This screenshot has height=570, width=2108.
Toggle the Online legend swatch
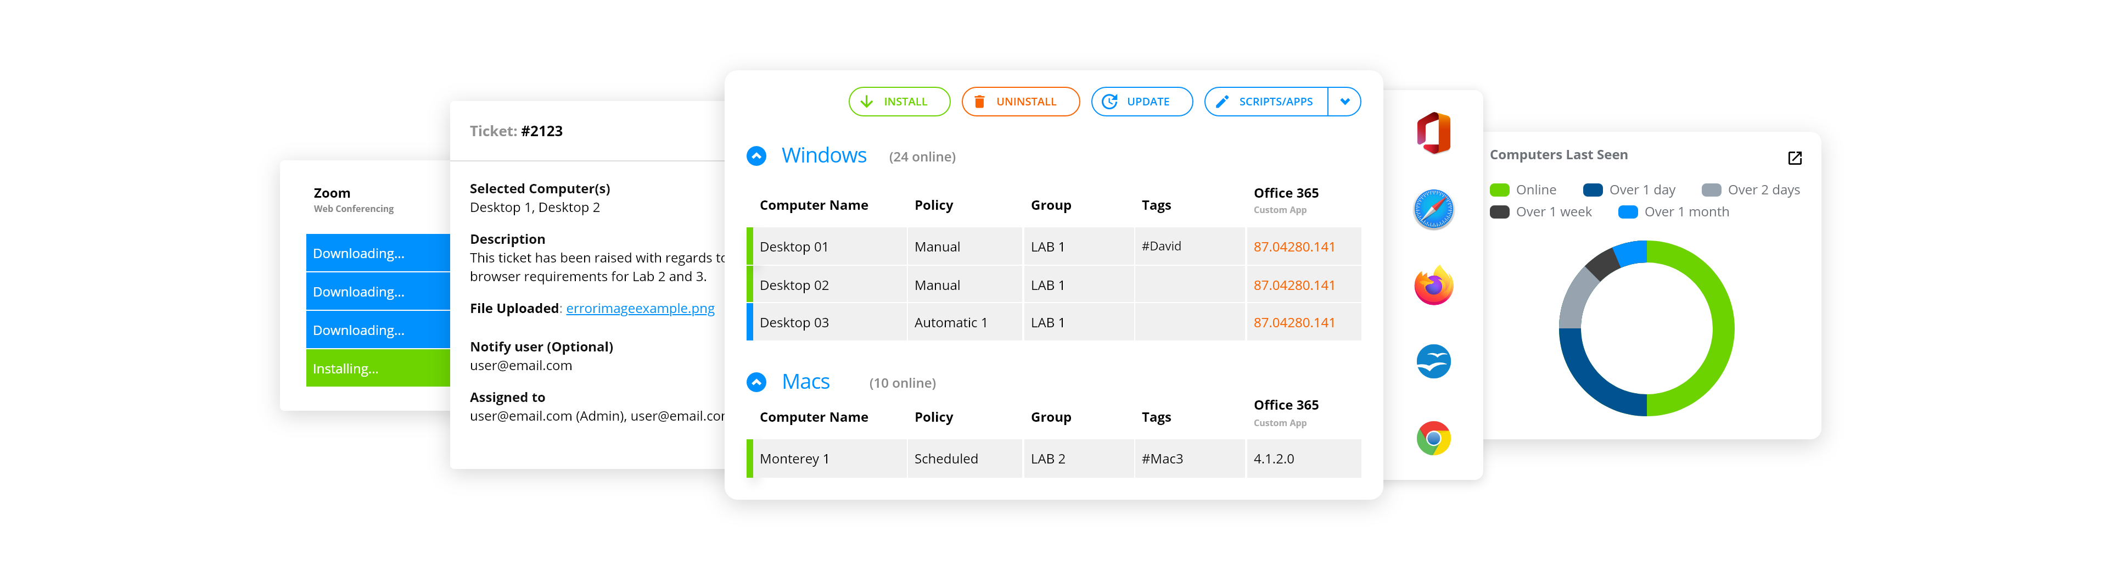1499,190
